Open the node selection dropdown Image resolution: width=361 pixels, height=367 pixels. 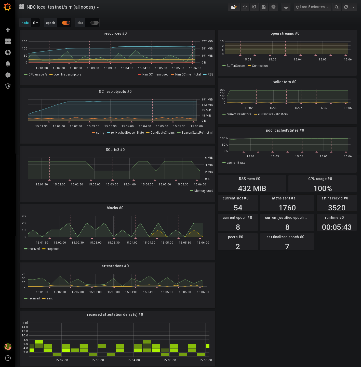point(35,23)
